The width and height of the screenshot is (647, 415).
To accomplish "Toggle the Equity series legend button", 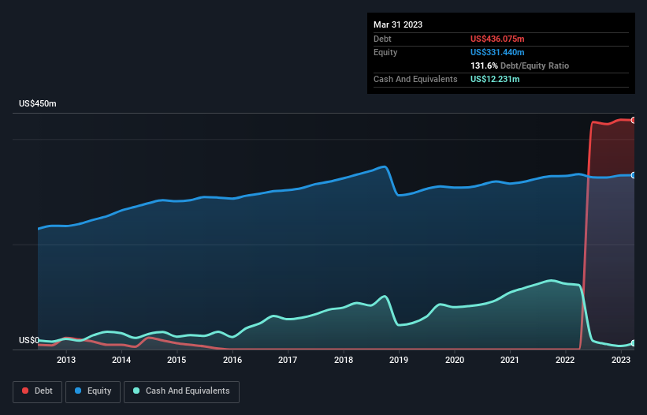I will pyautogui.click(x=93, y=391).
